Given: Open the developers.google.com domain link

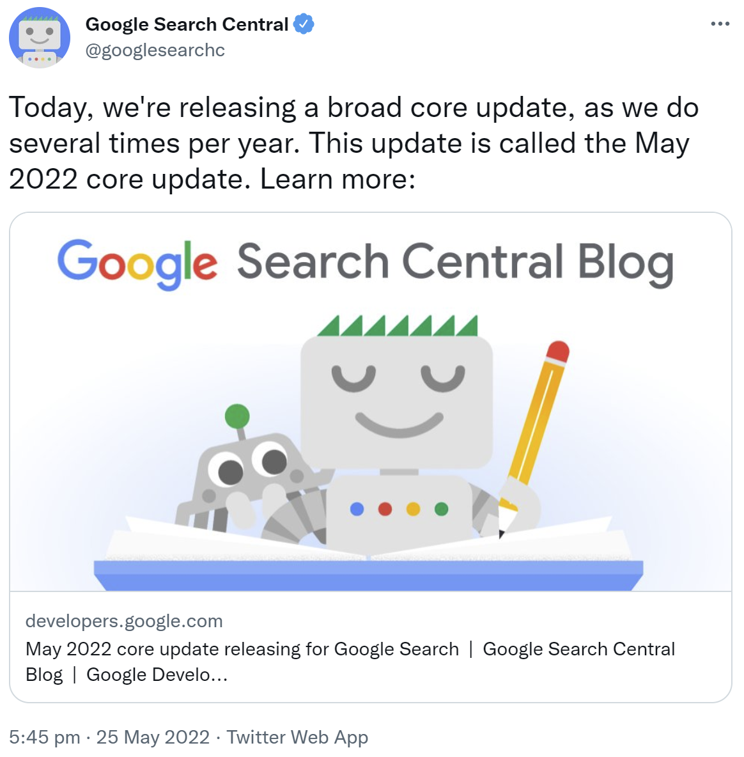Looking at the screenshot, I should pyautogui.click(x=123, y=621).
